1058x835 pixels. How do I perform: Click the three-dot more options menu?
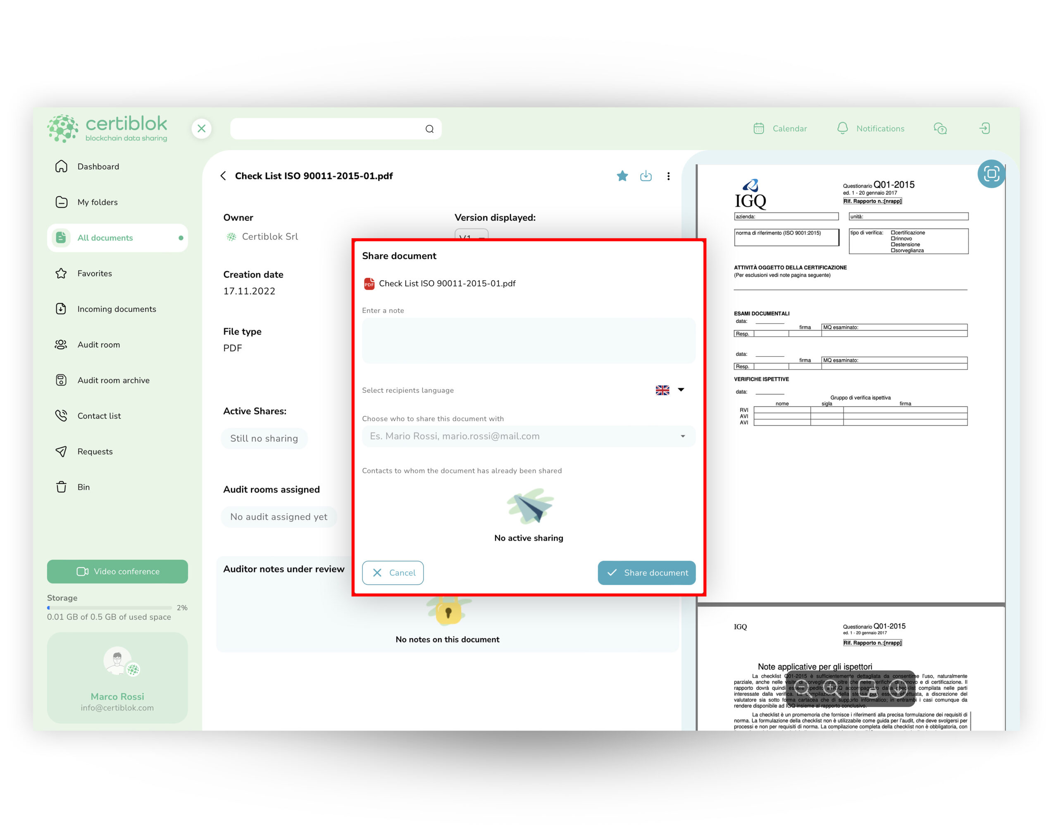[670, 176]
